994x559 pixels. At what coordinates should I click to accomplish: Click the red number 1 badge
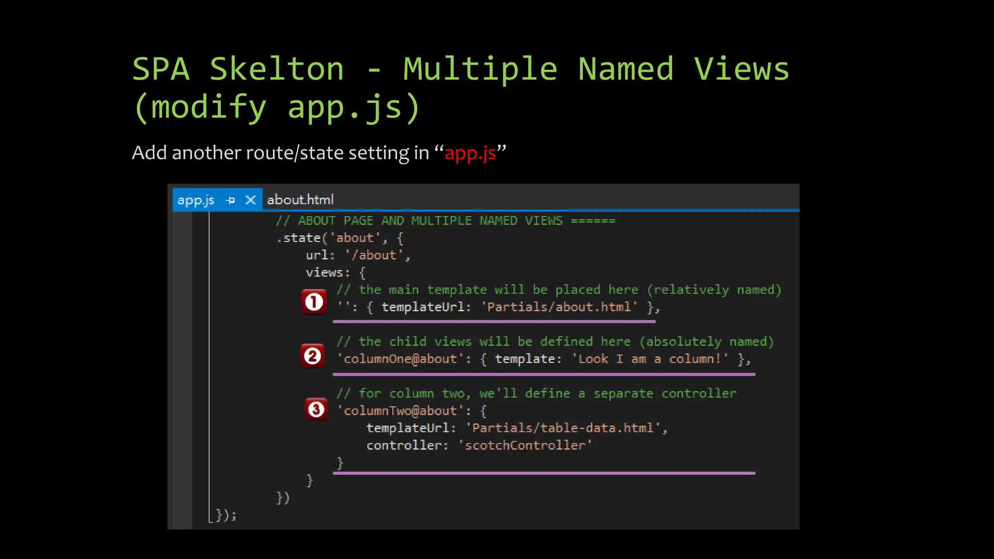(314, 302)
